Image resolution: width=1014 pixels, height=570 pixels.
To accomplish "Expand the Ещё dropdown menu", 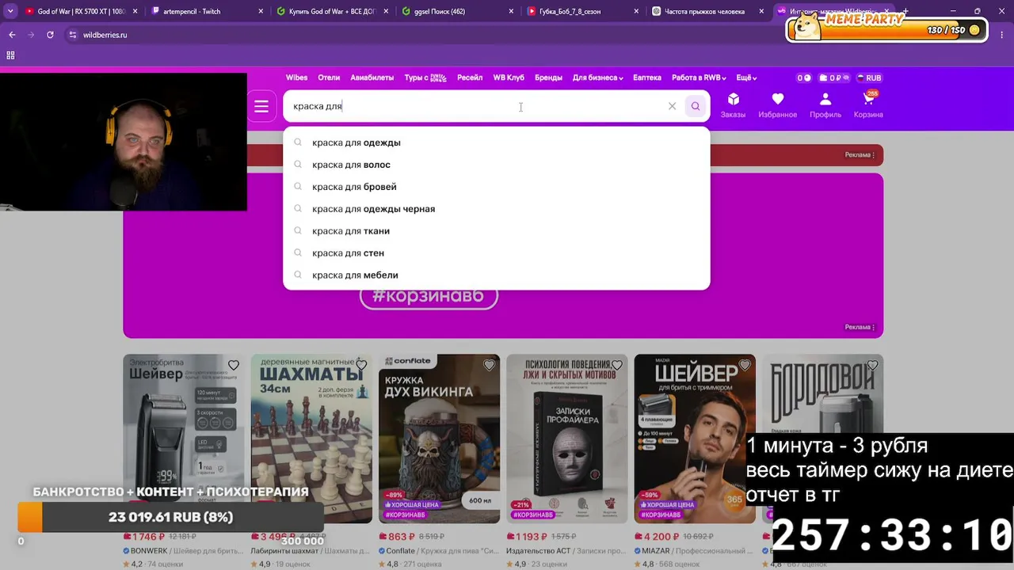I will (x=746, y=78).
